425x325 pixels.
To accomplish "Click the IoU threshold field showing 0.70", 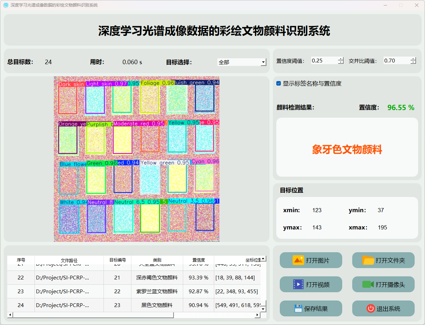I will [396, 61].
